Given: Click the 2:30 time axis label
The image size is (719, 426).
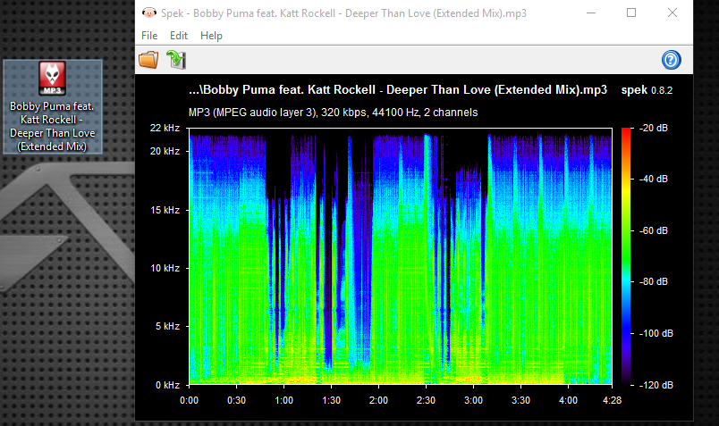Looking at the screenshot, I should tap(426, 400).
